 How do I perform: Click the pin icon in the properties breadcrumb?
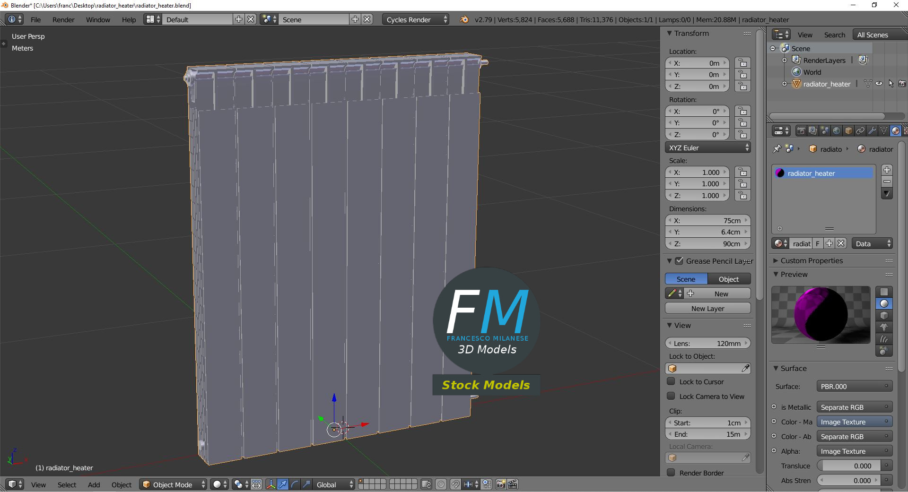tap(777, 149)
